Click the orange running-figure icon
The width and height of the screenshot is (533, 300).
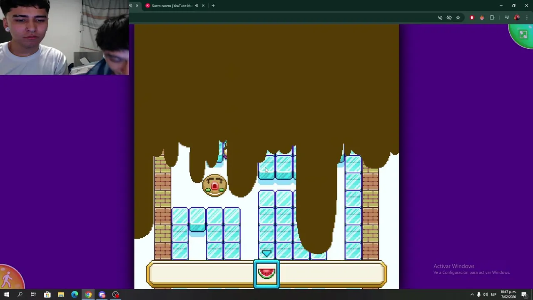pos(9,279)
